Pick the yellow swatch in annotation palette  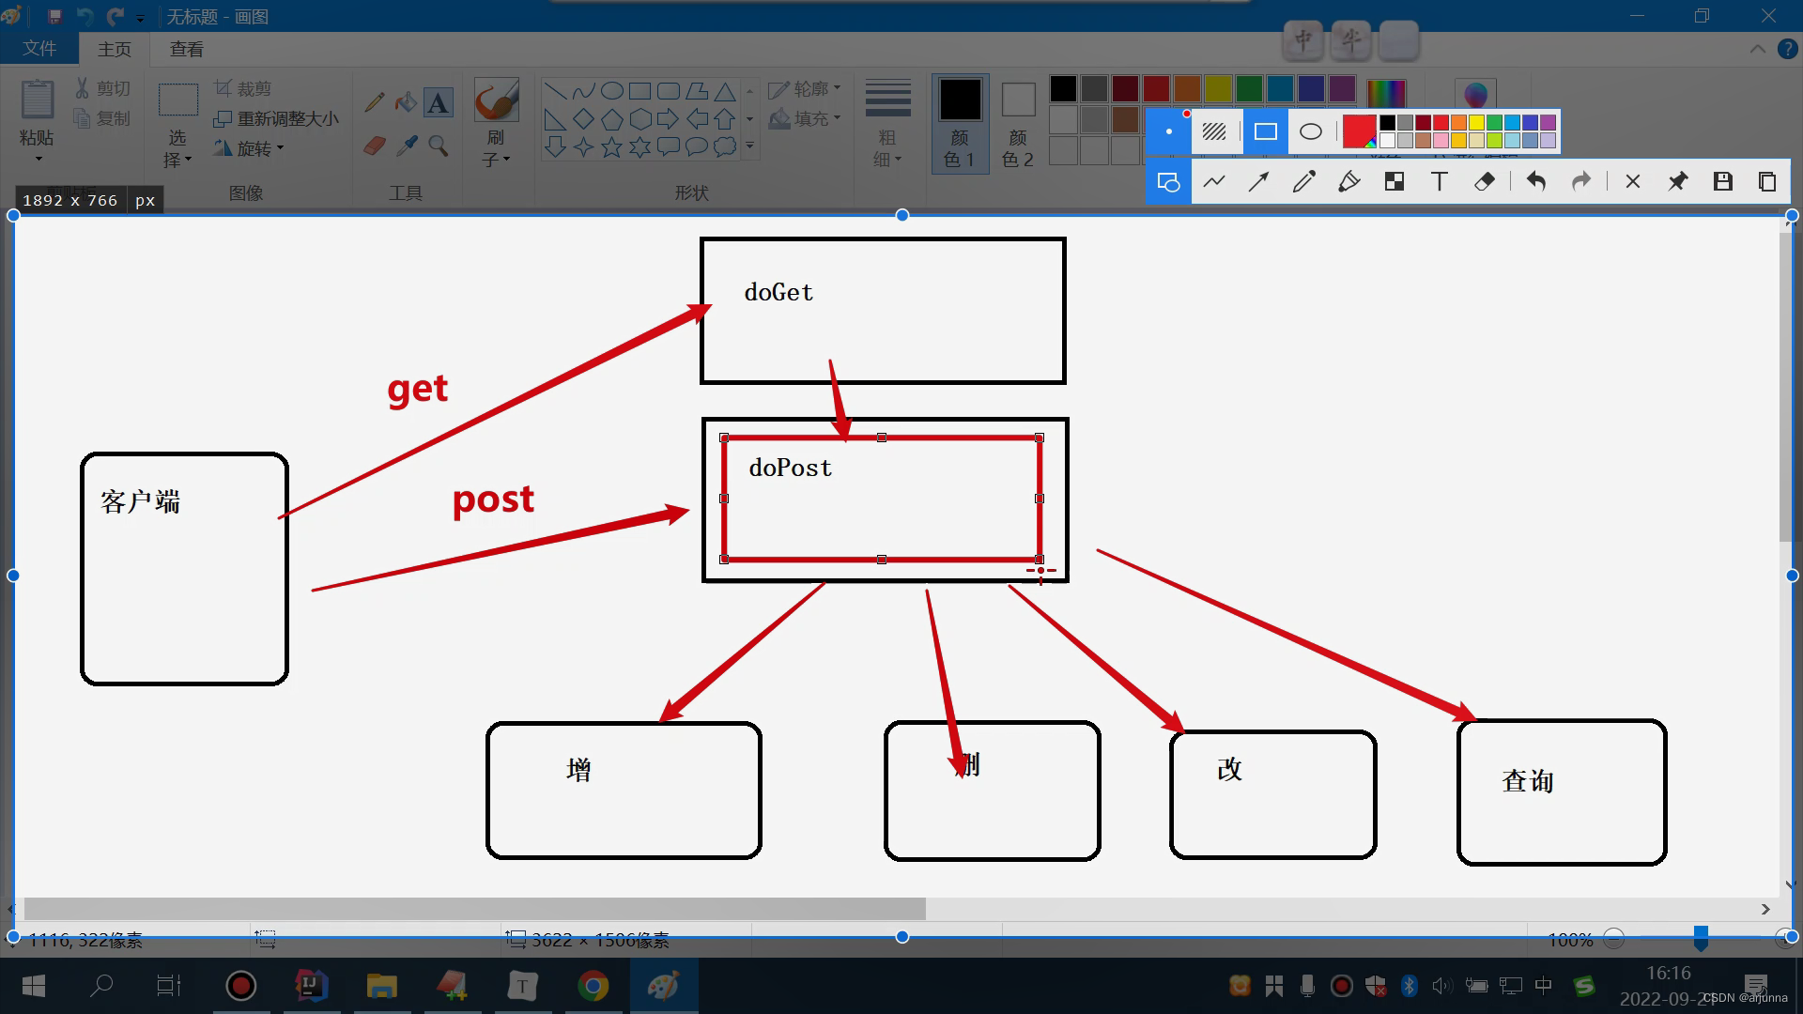click(x=1476, y=123)
